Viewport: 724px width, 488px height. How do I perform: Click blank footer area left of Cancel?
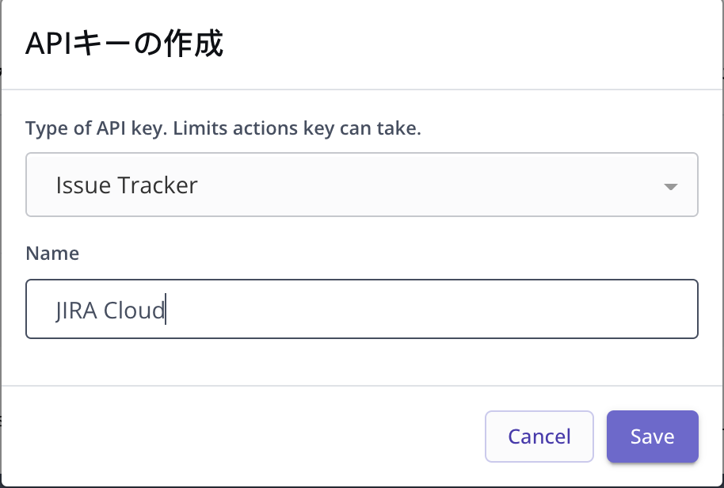pos(238,436)
